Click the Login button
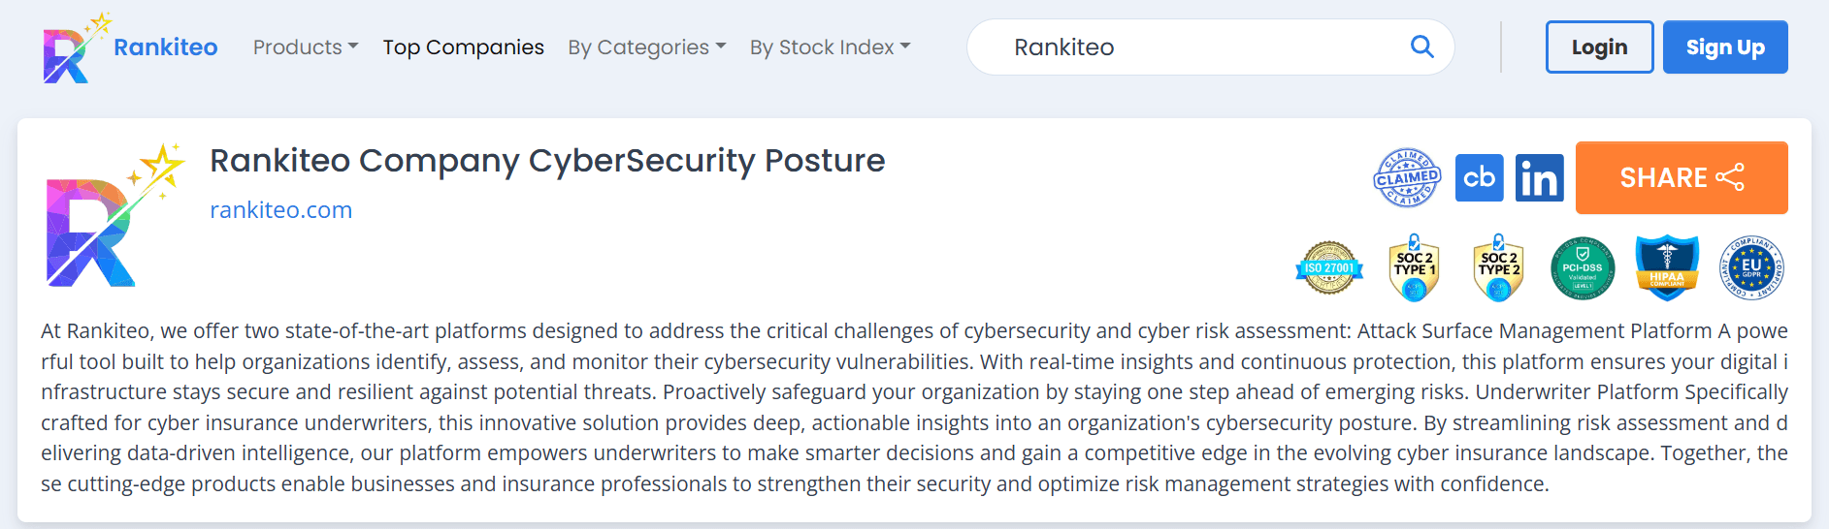The image size is (1829, 529). click(1599, 47)
